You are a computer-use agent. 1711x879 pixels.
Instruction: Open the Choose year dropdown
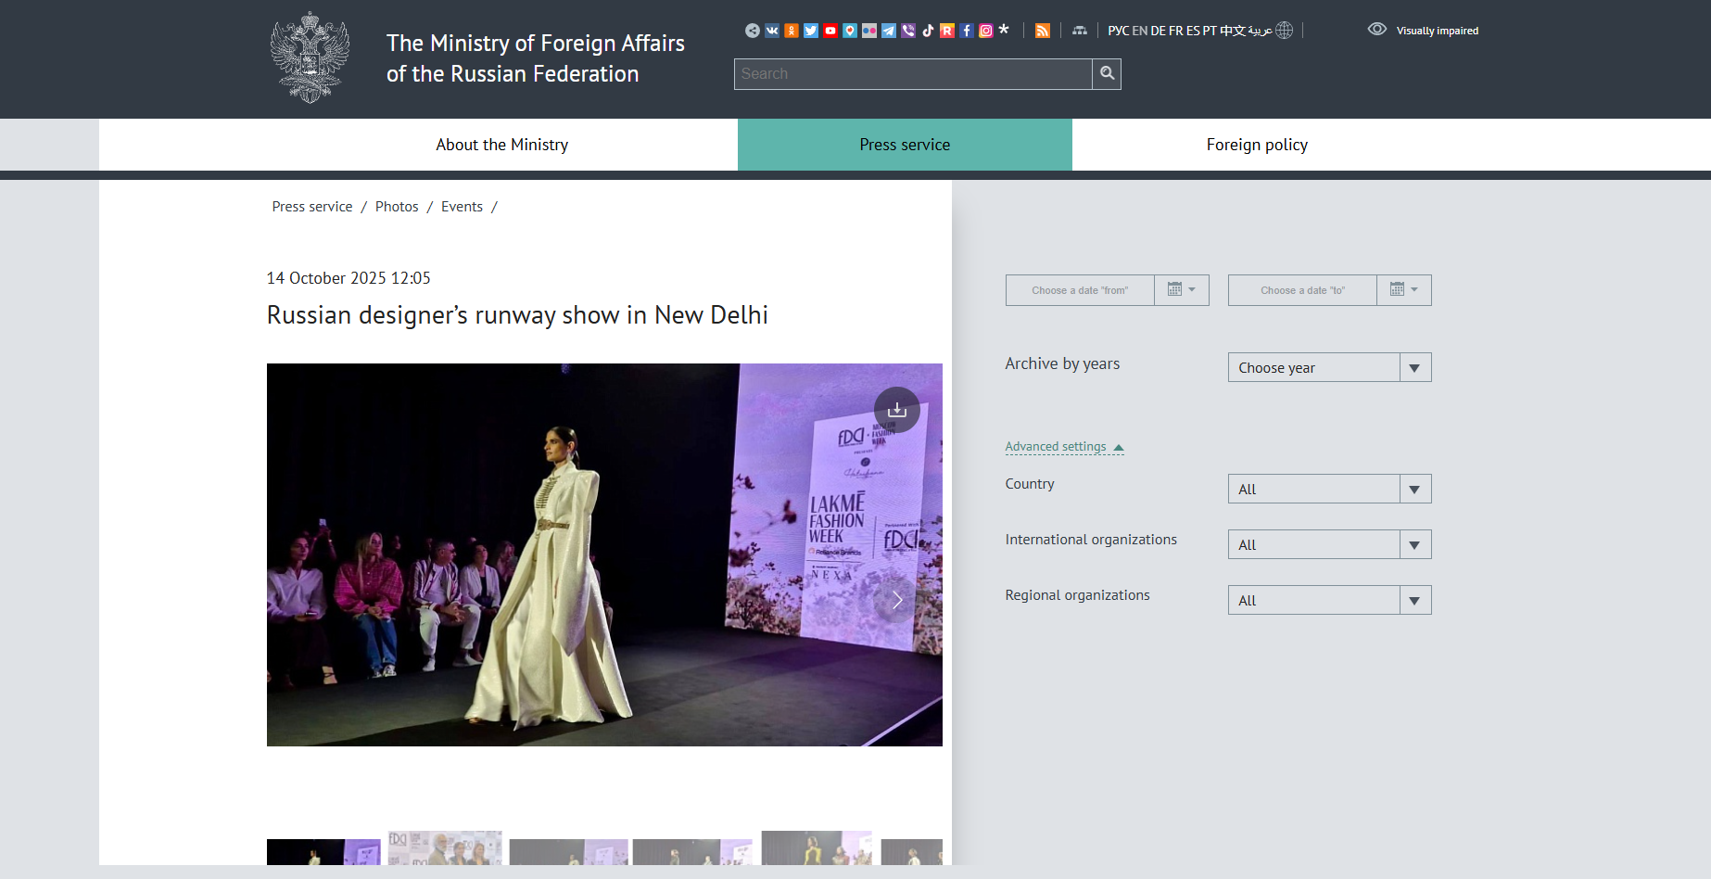[1330, 368]
